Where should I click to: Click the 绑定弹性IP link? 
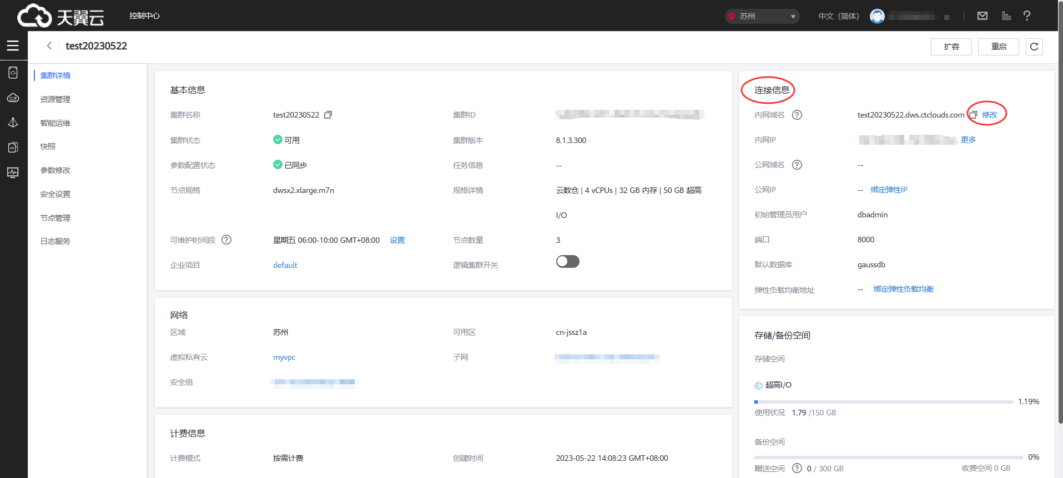pyautogui.click(x=889, y=190)
